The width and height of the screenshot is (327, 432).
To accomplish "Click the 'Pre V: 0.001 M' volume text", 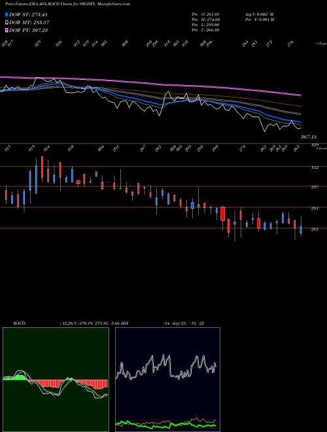I will pos(259,19).
